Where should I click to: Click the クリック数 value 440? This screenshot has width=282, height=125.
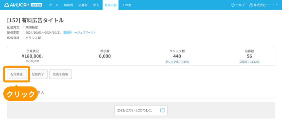click(177, 56)
